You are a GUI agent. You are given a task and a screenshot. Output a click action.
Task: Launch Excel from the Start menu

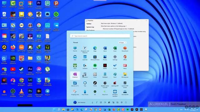115,49
